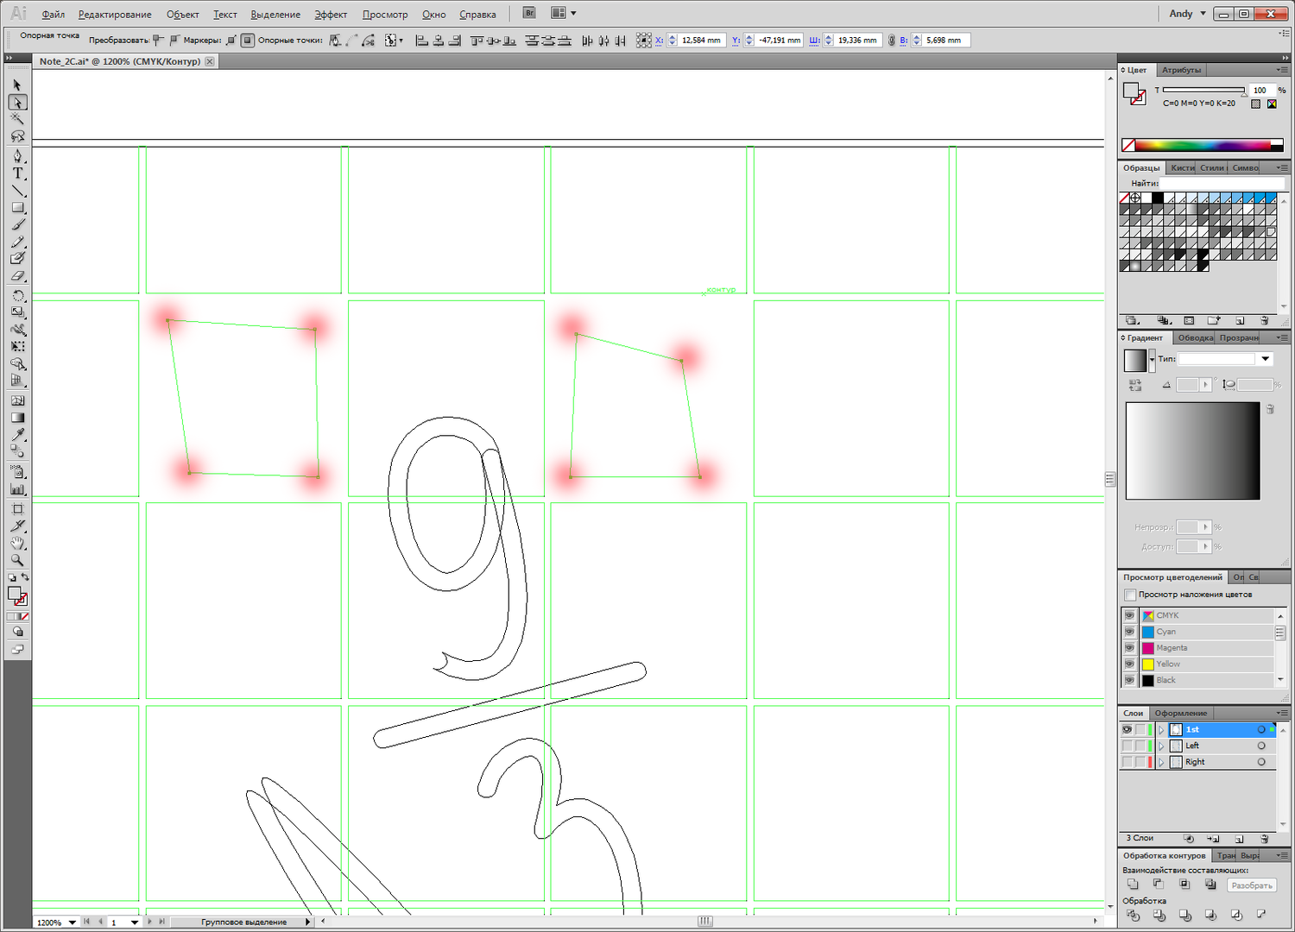Switch to the Обводка panel tab
The image size is (1295, 932).
click(1195, 338)
